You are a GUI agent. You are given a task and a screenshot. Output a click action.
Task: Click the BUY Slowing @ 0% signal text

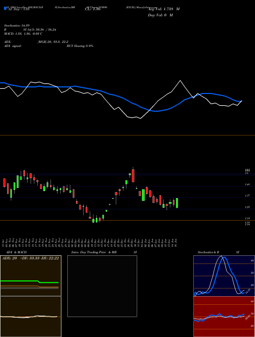coord(80,46)
